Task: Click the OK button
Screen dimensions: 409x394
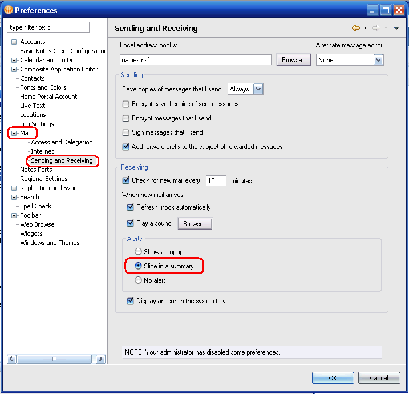Action: (333, 378)
